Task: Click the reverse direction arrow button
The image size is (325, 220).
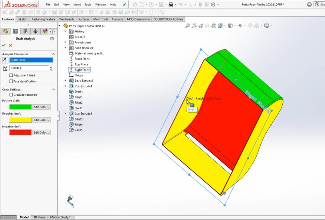Action: (x=5, y=60)
